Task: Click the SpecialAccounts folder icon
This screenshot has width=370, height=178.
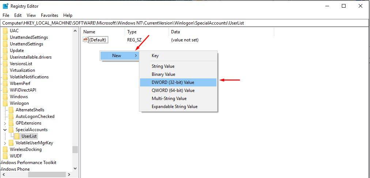Action: 11,130
